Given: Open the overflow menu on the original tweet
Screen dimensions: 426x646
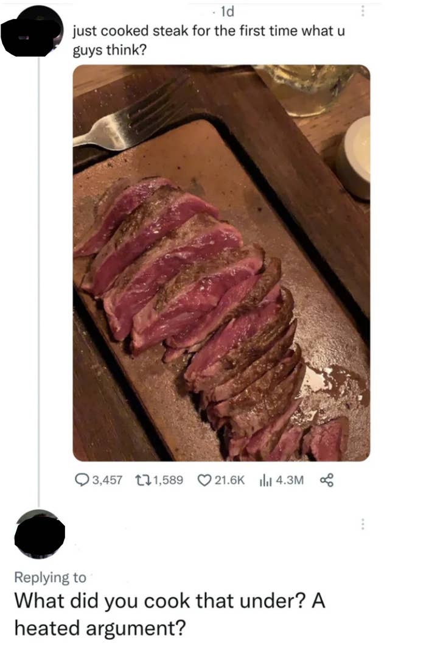Looking at the screenshot, I should (x=364, y=12).
